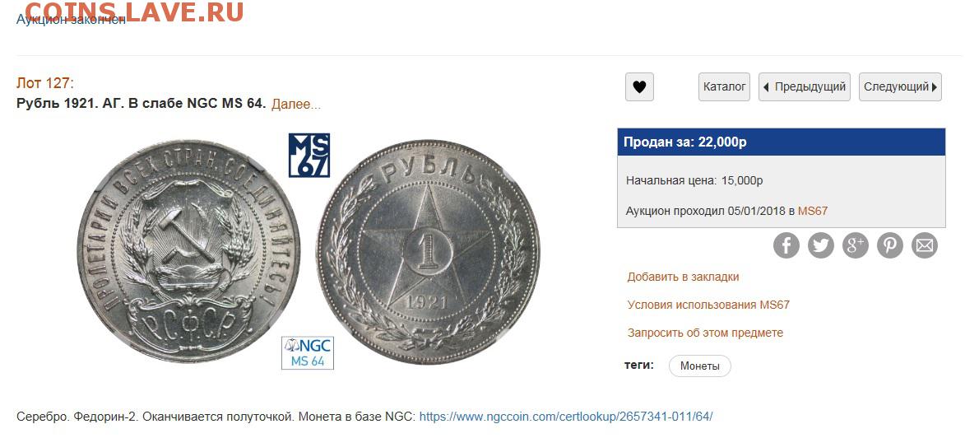Click Запросить об этом предмете
This screenshot has height=438, width=965.
705,333
